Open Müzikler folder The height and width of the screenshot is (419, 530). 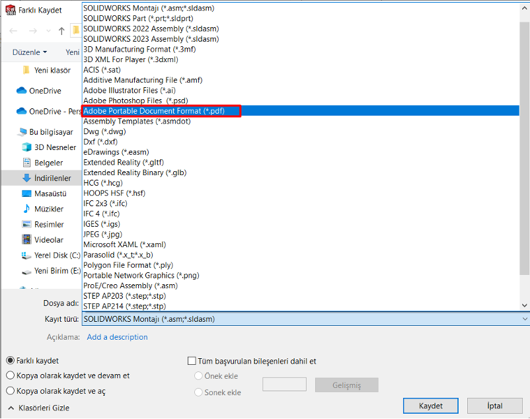coord(42,209)
